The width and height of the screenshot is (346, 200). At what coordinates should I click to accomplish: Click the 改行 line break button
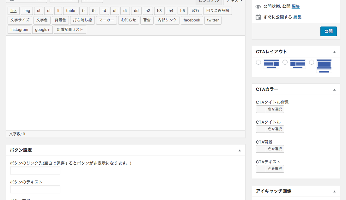coord(196,11)
